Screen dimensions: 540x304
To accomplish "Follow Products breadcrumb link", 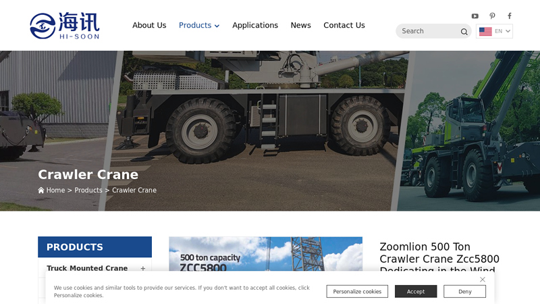I will tap(88, 191).
